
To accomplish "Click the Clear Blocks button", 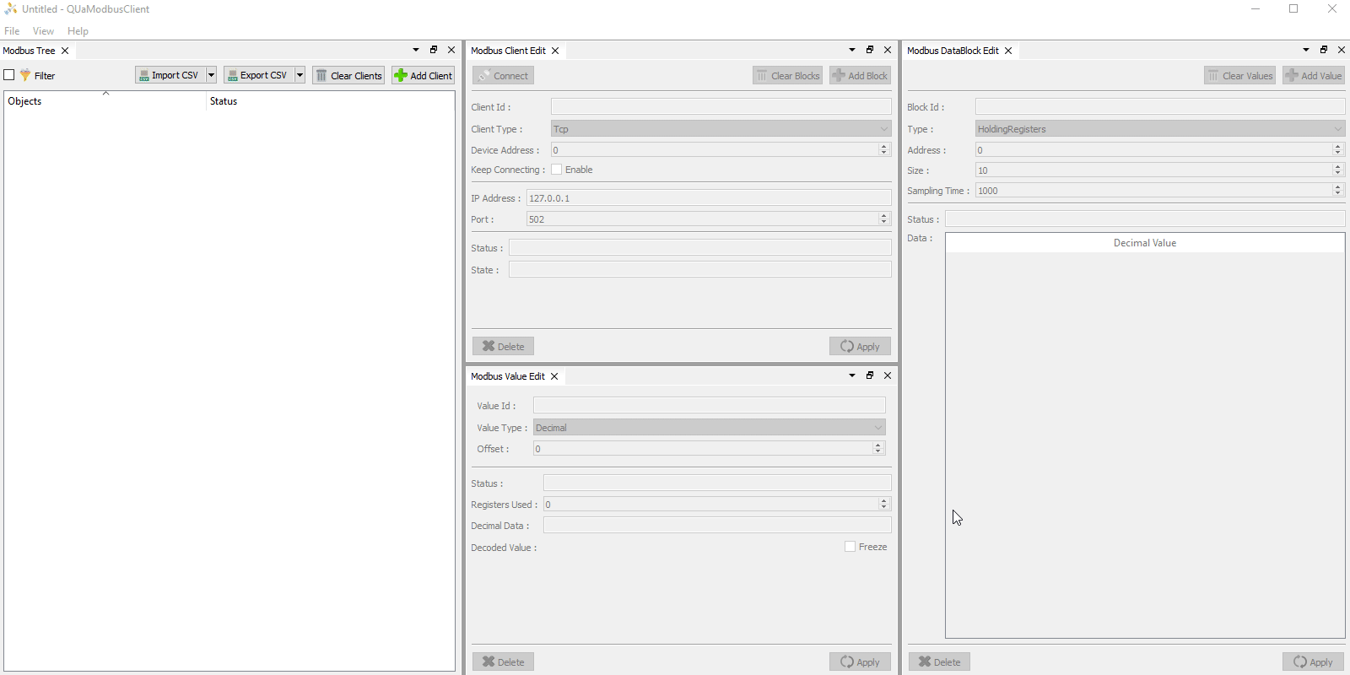I will [787, 75].
